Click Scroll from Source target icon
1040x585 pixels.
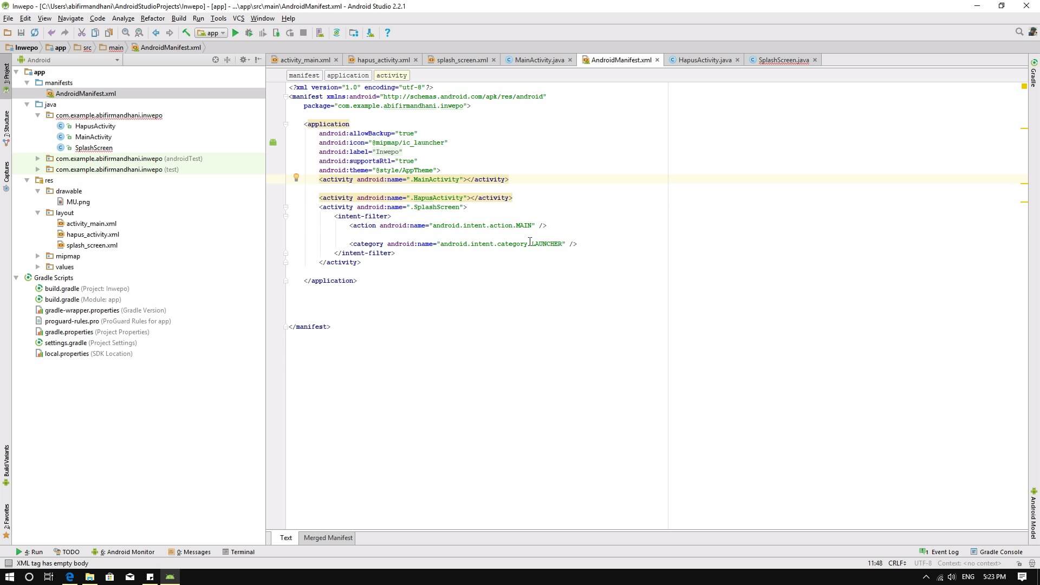[x=215, y=60]
